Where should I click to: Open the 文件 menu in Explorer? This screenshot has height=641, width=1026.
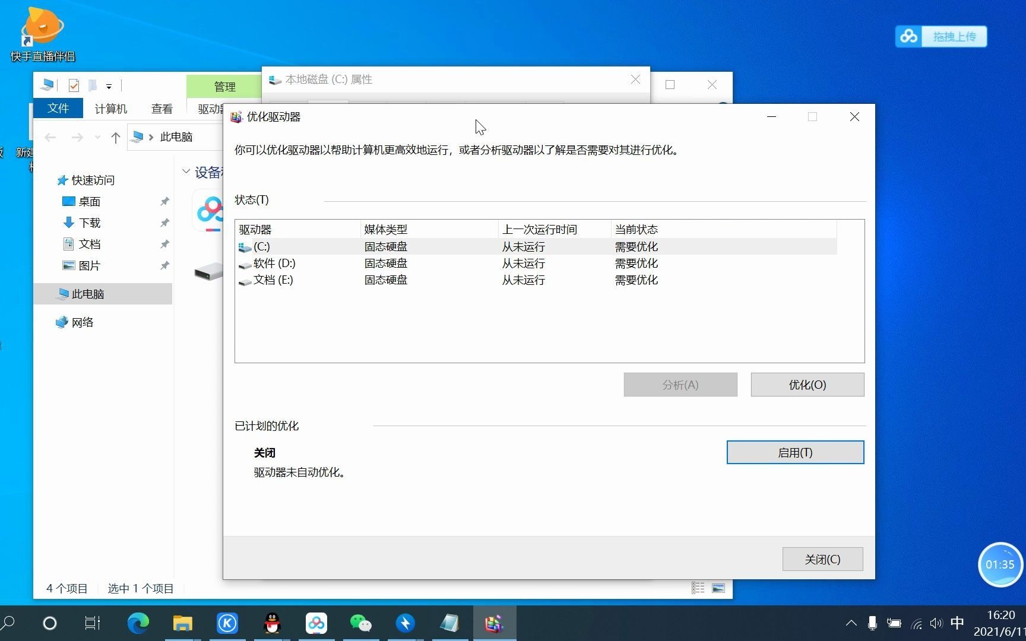click(58, 108)
